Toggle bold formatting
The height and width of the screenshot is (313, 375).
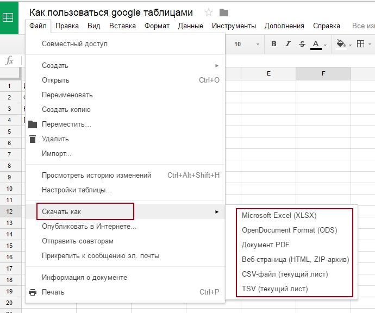coord(274,44)
